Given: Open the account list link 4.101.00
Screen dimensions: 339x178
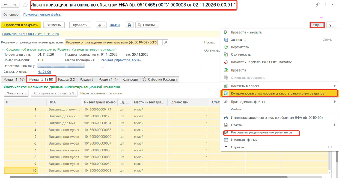Looking at the screenshot, I should click(44, 72).
